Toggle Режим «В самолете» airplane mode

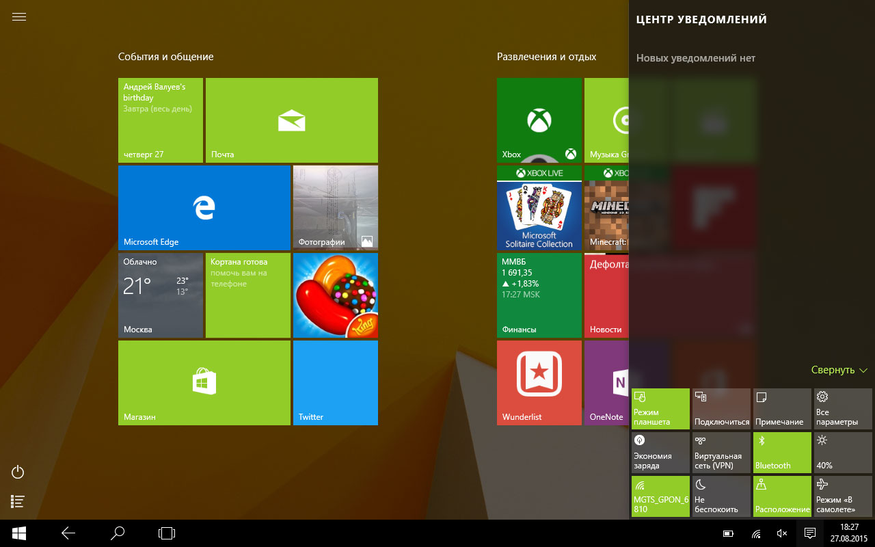(x=843, y=496)
